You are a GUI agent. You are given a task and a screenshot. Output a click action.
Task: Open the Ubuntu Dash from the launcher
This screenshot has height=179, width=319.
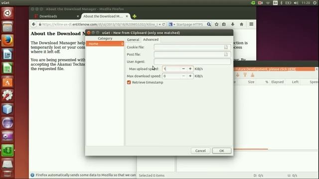[x=7, y=13]
